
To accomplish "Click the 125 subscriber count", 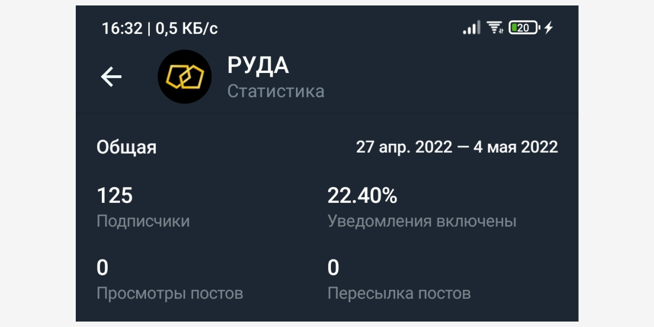I will 114,196.
